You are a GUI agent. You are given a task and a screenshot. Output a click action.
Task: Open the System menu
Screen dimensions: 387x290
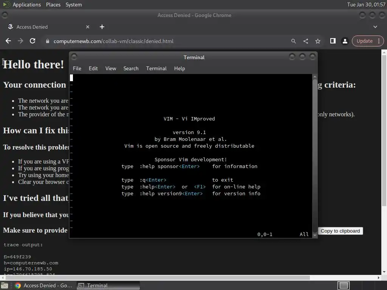tap(74, 5)
